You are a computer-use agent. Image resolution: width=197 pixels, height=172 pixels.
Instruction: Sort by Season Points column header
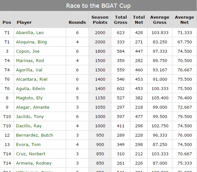click(x=100, y=20)
